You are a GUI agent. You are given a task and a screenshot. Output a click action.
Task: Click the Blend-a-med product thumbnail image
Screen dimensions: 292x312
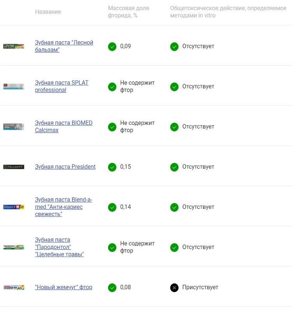[14, 207]
